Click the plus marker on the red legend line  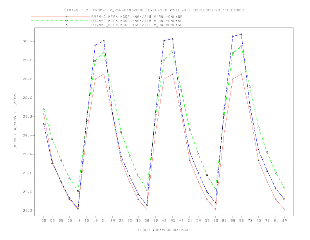coord(67,16)
